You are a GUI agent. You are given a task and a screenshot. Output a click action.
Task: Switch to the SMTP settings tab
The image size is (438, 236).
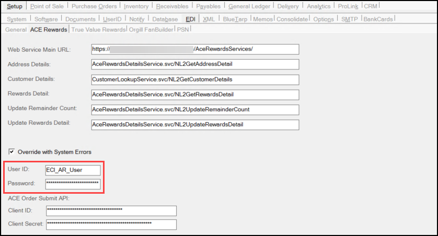(x=349, y=19)
